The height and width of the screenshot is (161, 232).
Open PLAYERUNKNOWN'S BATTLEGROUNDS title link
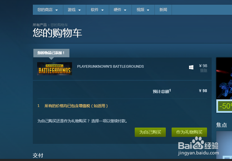110,67
